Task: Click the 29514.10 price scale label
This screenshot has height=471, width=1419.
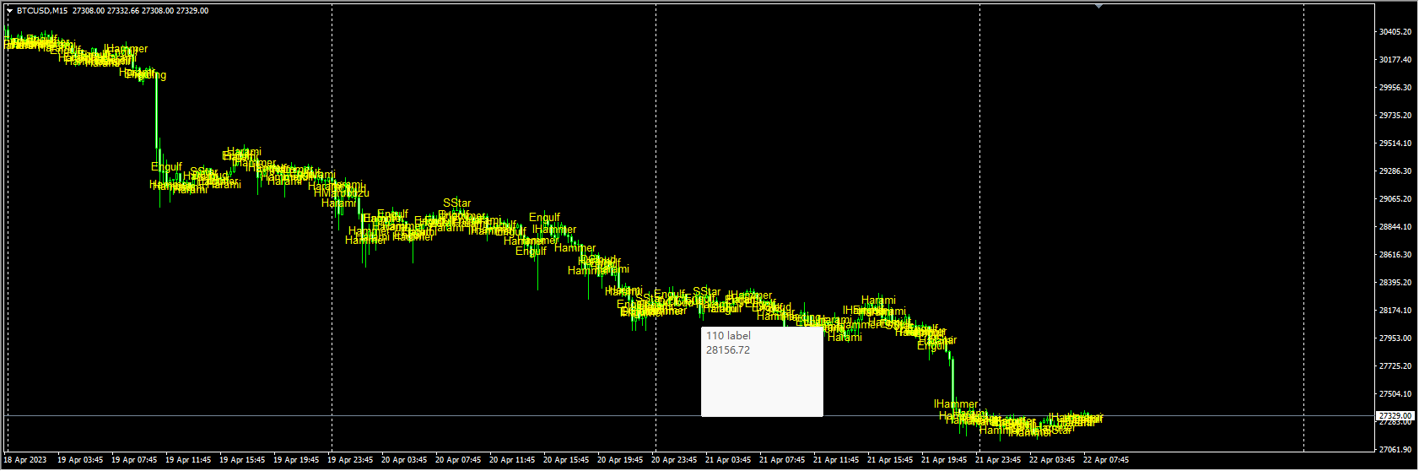Action: click(x=1395, y=143)
